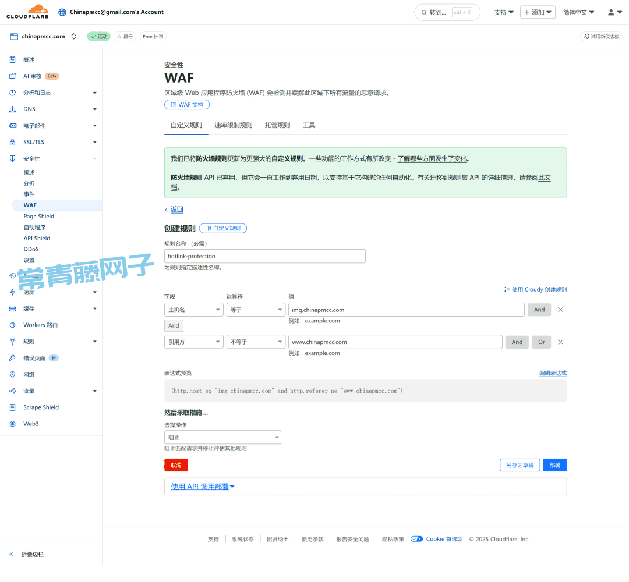Click the Scrape Shield document icon
This screenshot has width=629, height=582.
12,407
